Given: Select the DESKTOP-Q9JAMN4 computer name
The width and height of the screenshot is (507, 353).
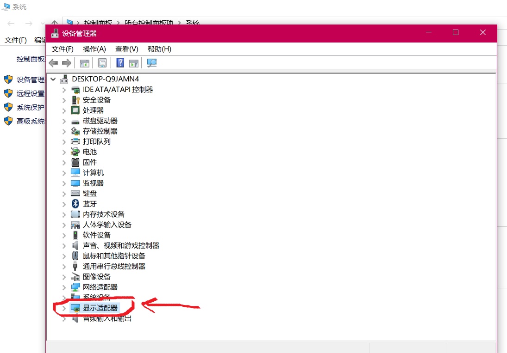Looking at the screenshot, I should [106, 79].
